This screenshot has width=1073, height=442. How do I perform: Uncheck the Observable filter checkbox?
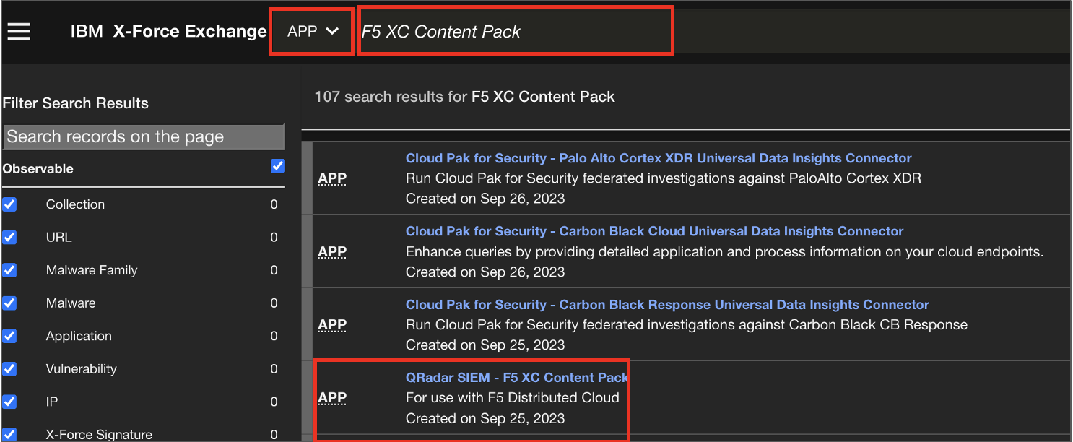click(278, 166)
